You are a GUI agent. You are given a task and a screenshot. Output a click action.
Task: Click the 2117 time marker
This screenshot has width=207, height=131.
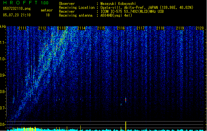[141, 28]
